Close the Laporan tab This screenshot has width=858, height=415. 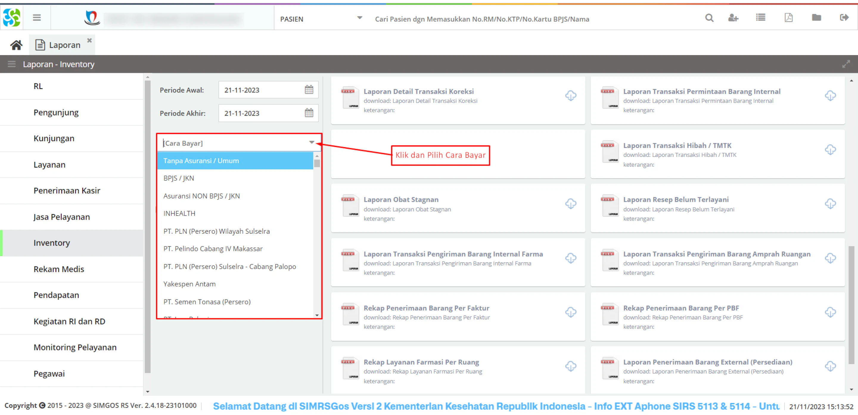pos(89,40)
